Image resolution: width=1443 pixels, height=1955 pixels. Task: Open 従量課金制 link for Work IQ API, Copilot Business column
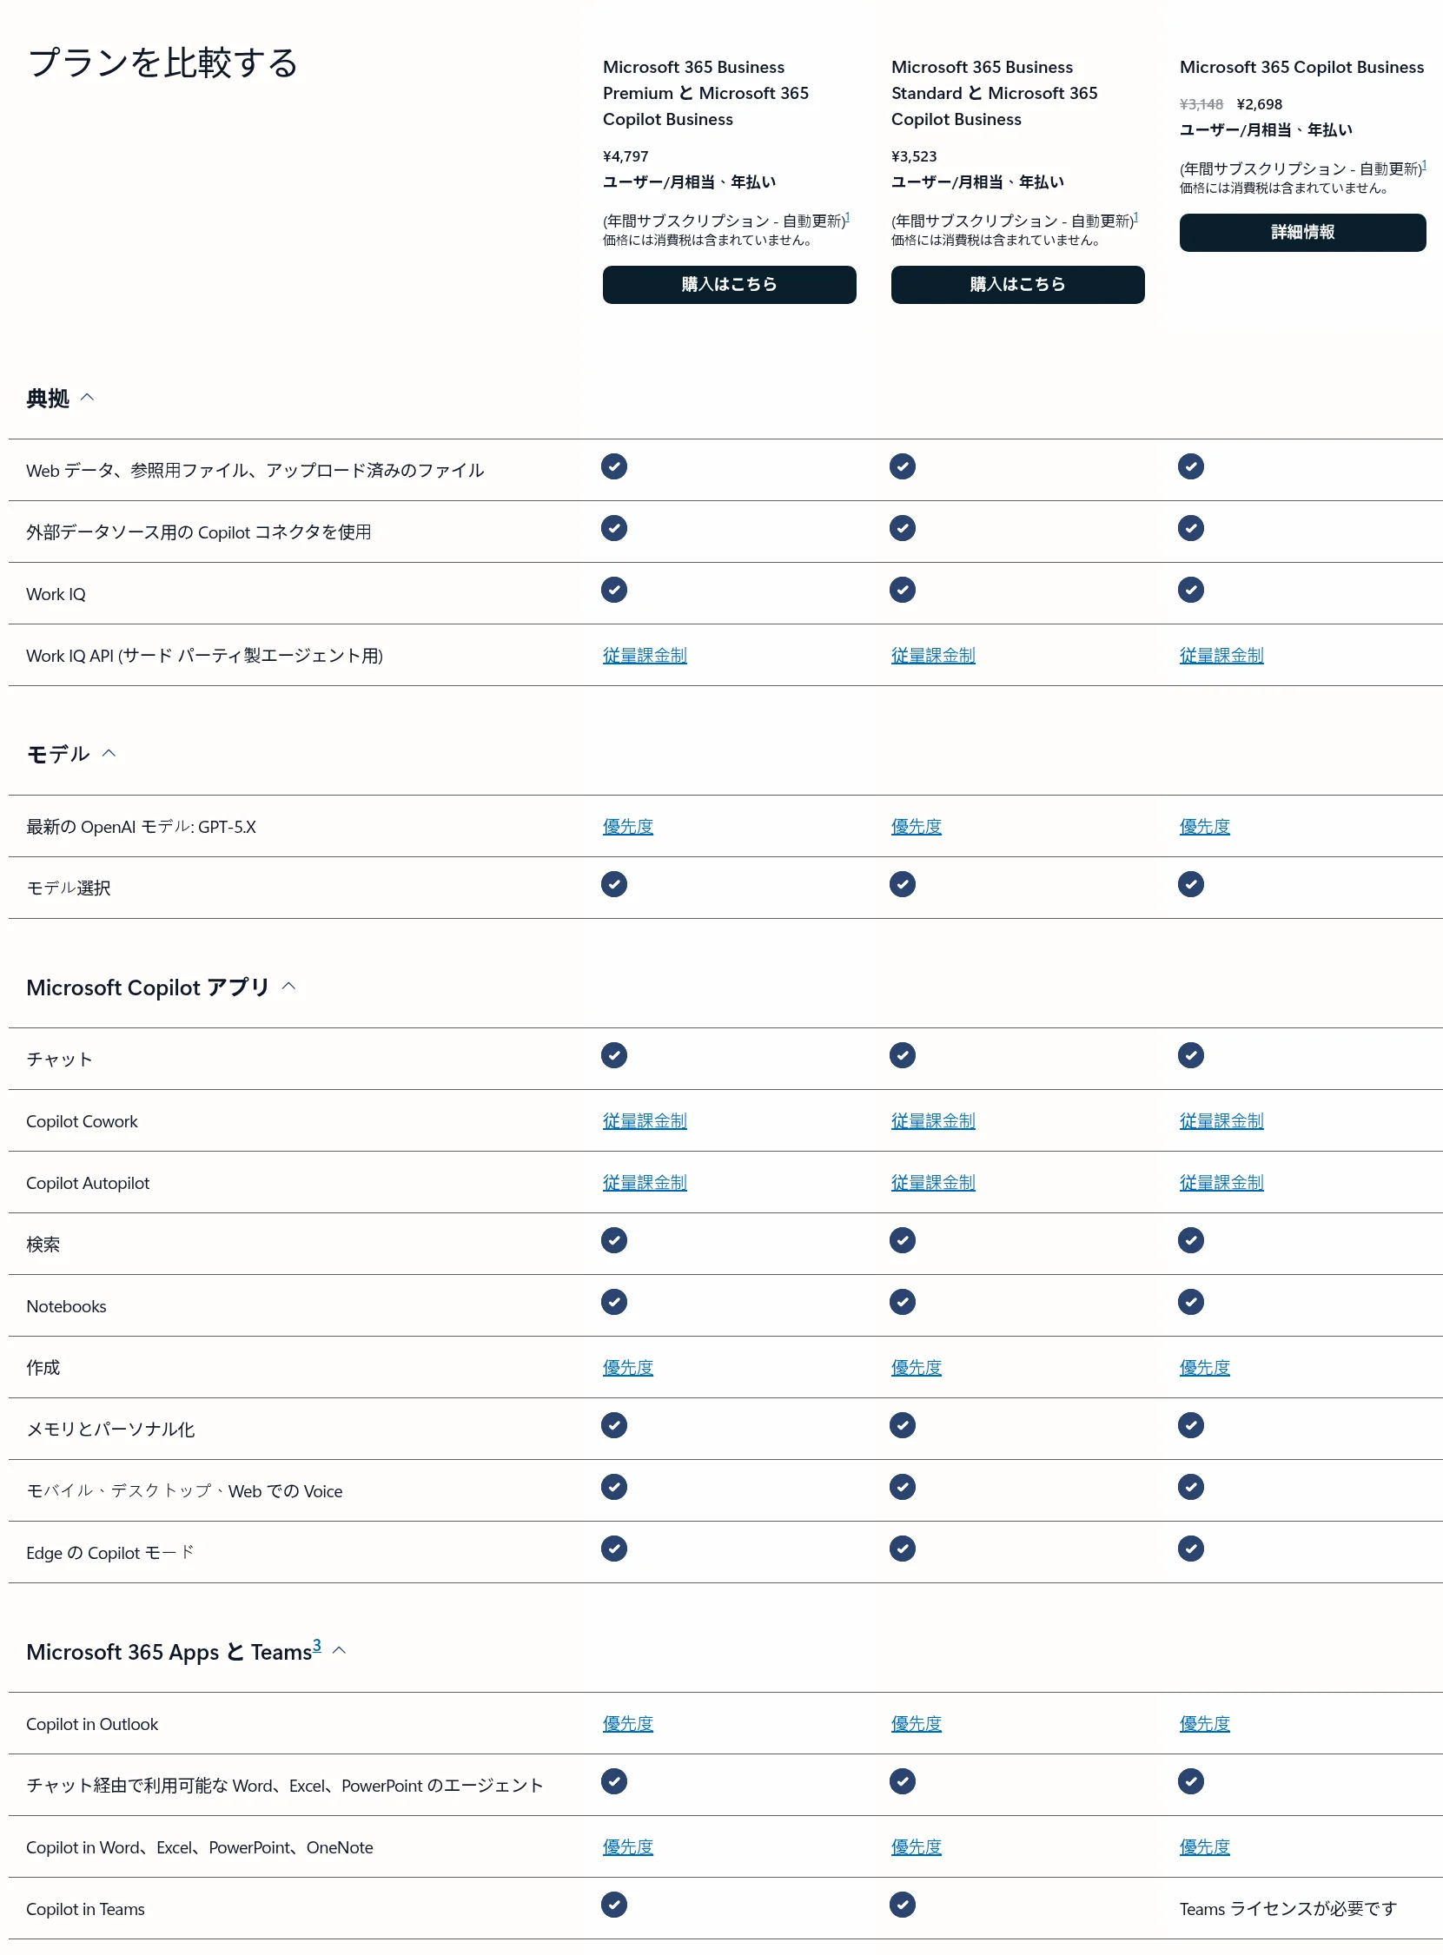point(1221,655)
